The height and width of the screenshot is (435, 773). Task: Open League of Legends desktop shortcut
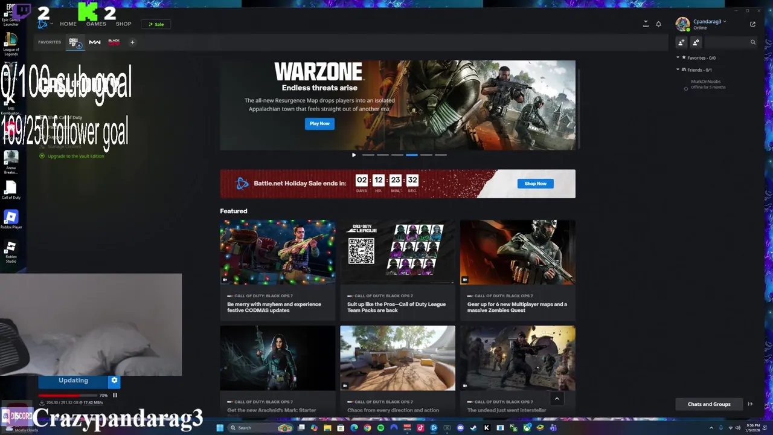11,45
